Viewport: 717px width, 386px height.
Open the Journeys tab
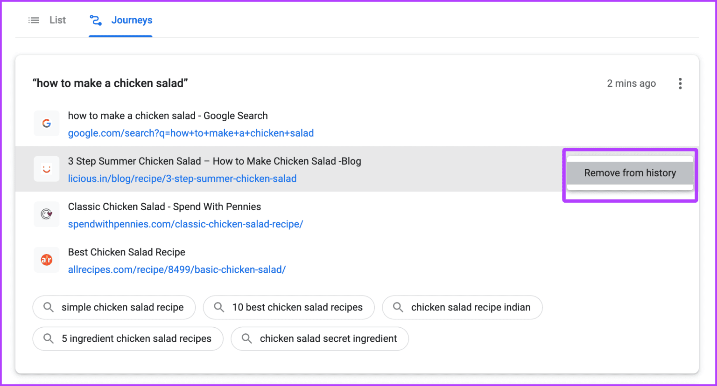pyautogui.click(x=120, y=20)
